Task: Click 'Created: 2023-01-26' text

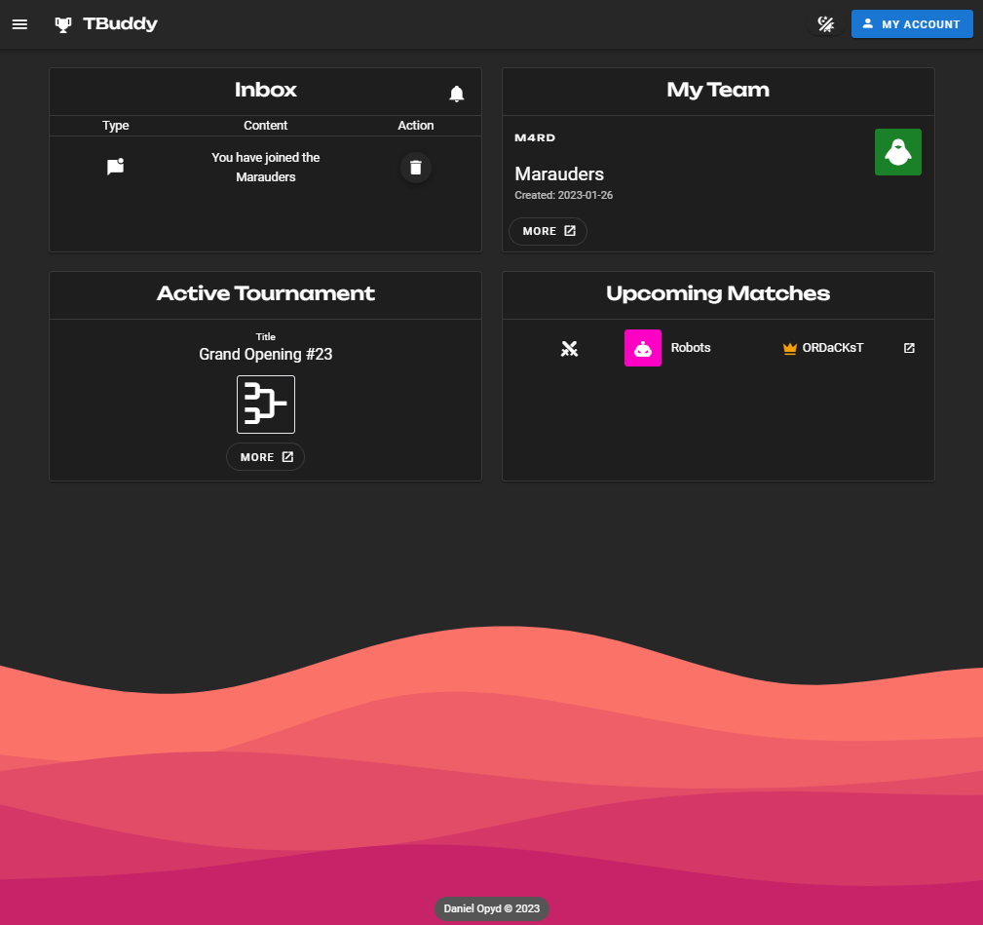Action: coord(564,195)
